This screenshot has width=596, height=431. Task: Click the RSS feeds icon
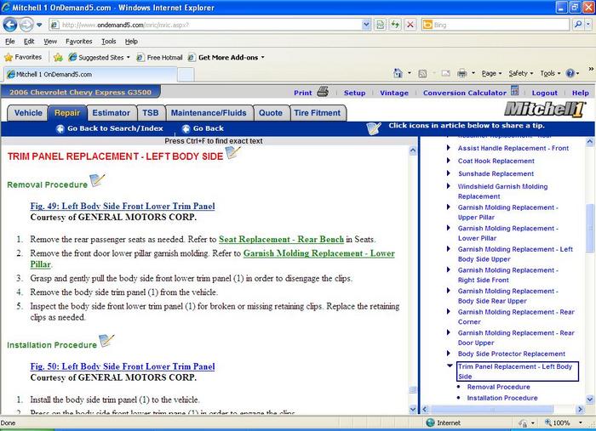(x=422, y=74)
